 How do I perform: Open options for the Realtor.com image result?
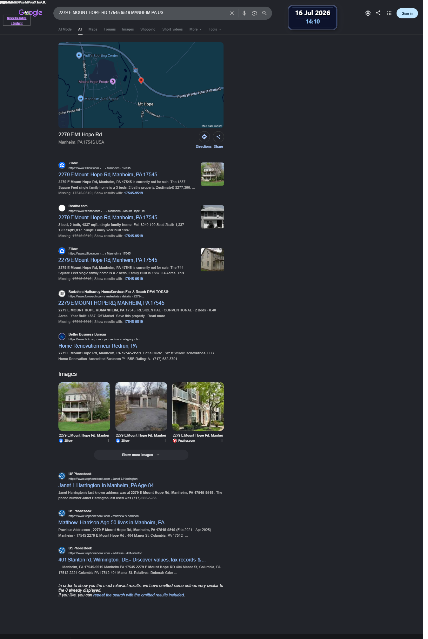click(x=222, y=441)
